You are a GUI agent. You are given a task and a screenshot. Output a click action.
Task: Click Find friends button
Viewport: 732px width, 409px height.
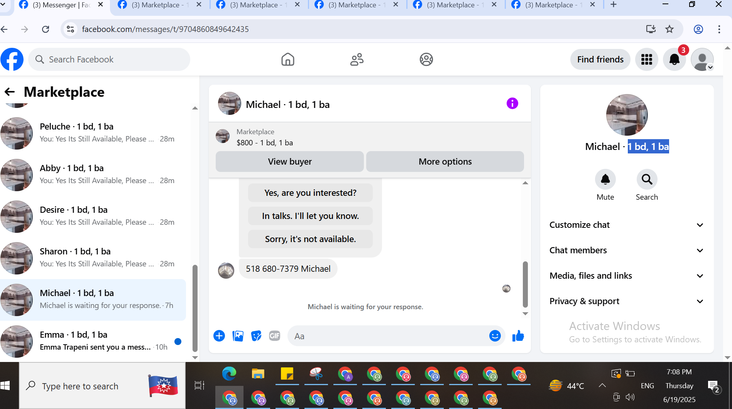pyautogui.click(x=600, y=59)
